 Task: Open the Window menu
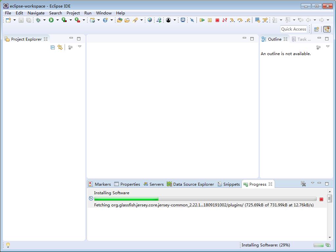tap(104, 13)
